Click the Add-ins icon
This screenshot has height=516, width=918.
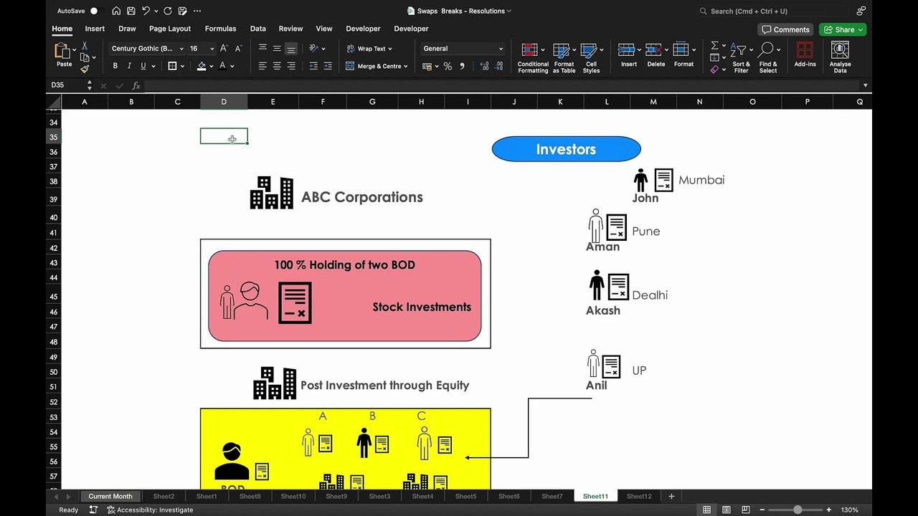click(x=805, y=50)
